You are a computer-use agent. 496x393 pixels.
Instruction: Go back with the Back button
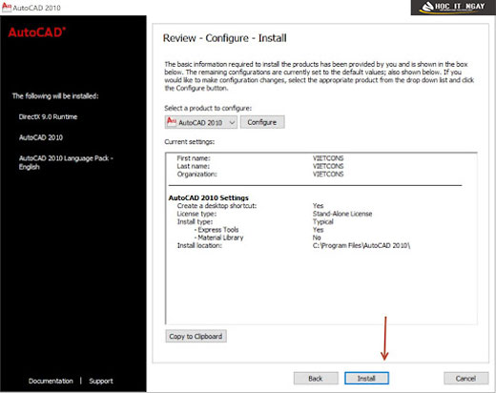[x=316, y=379]
